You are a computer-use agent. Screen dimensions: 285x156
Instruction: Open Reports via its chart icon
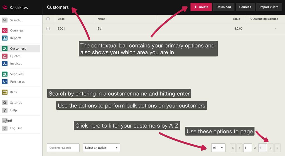click(x=5, y=38)
